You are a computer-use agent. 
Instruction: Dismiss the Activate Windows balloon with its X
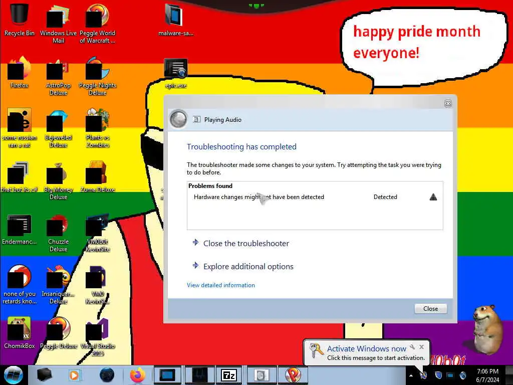click(422, 347)
